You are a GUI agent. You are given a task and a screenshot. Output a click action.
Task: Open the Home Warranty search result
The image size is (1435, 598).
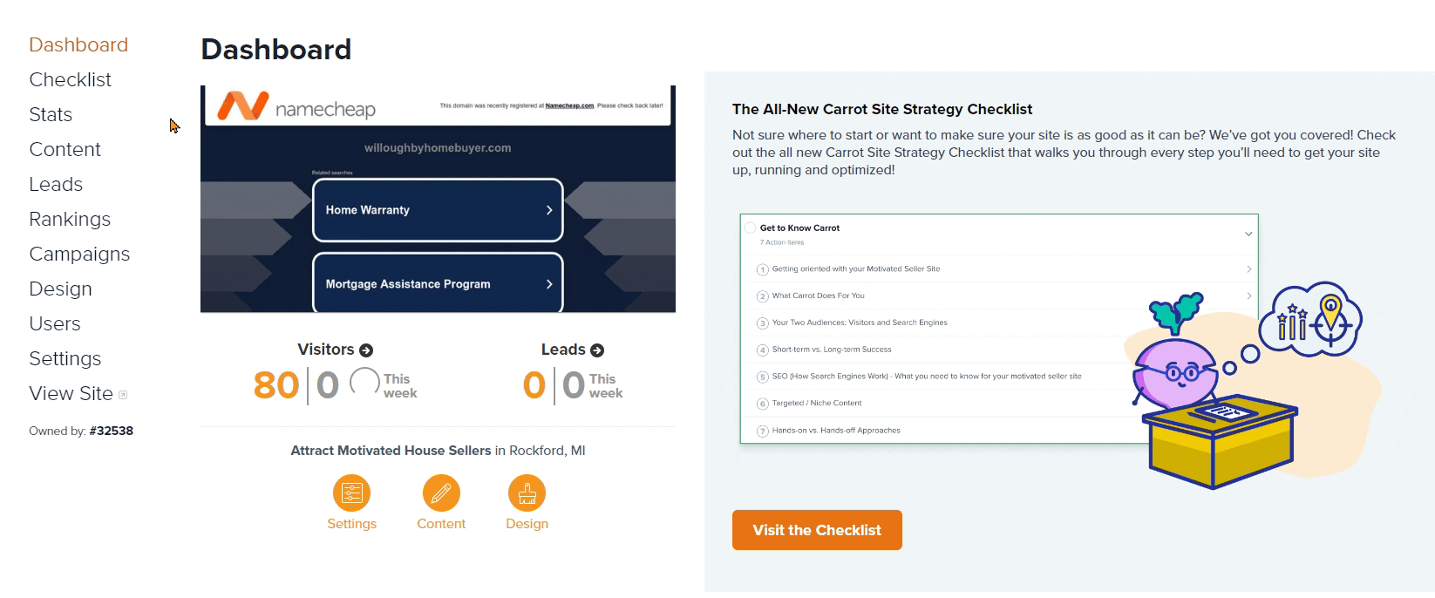438,210
